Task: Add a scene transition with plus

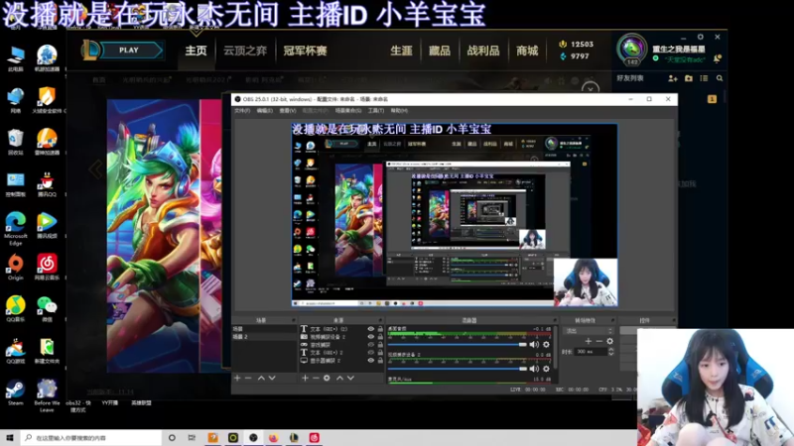Action: pos(588,341)
